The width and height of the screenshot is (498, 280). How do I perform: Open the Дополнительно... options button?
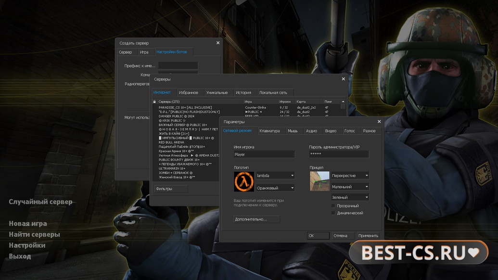coord(256,219)
